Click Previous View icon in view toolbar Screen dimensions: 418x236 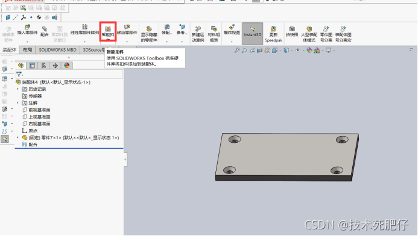tap(252, 50)
